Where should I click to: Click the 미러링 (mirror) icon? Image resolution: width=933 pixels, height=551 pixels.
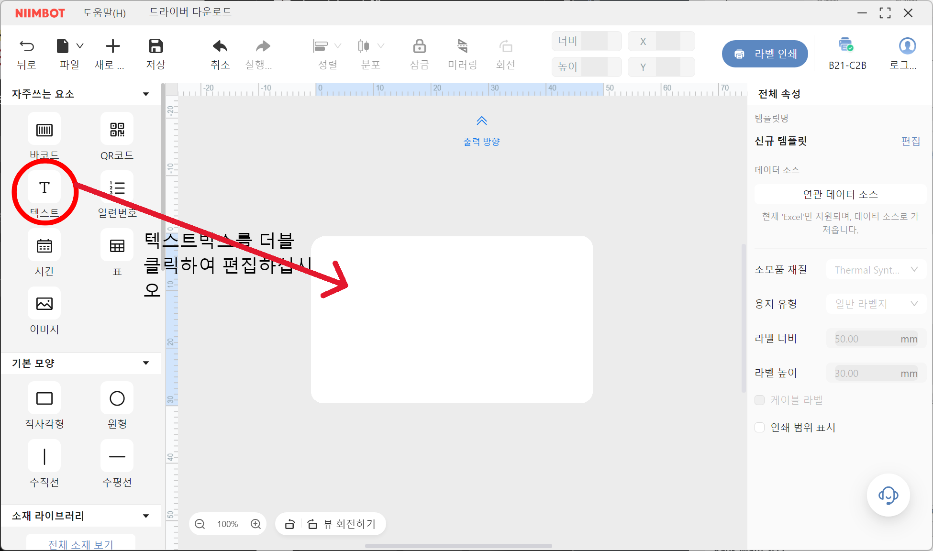[462, 46]
